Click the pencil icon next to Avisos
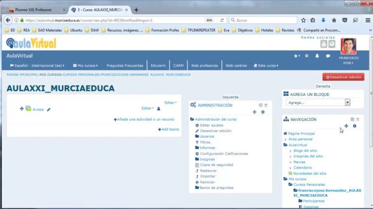Screen dimensions: 373x209 (49, 110)
